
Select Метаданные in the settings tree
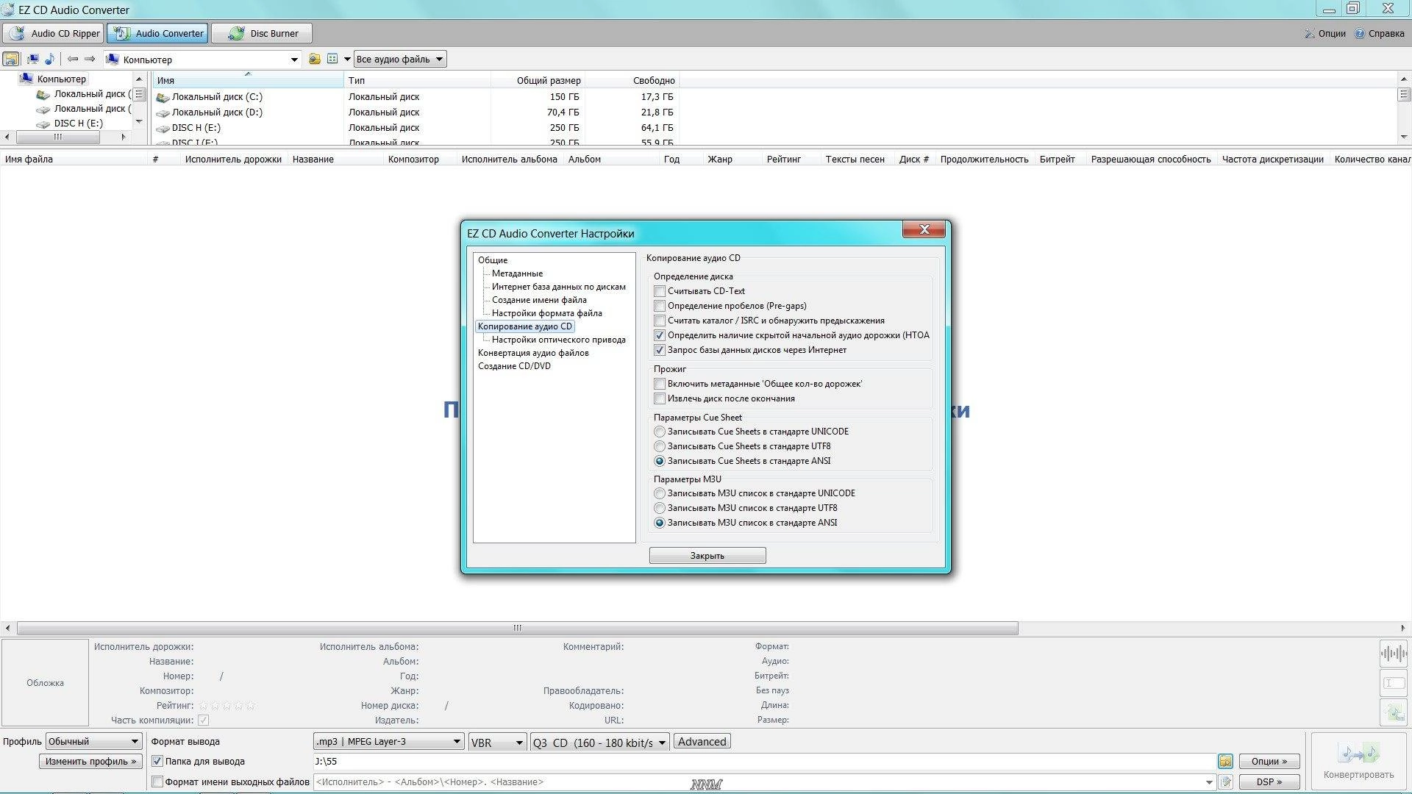tap(517, 273)
